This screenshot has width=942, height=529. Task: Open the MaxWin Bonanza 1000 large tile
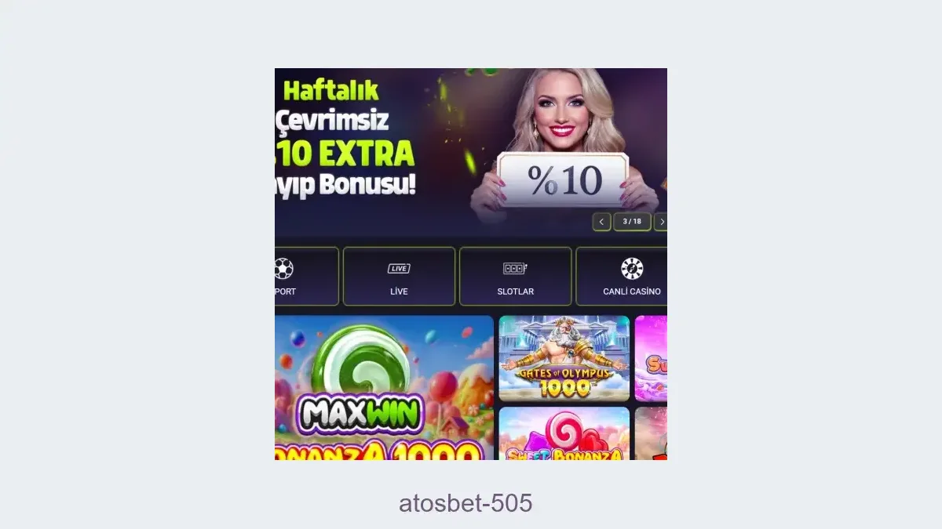point(384,388)
